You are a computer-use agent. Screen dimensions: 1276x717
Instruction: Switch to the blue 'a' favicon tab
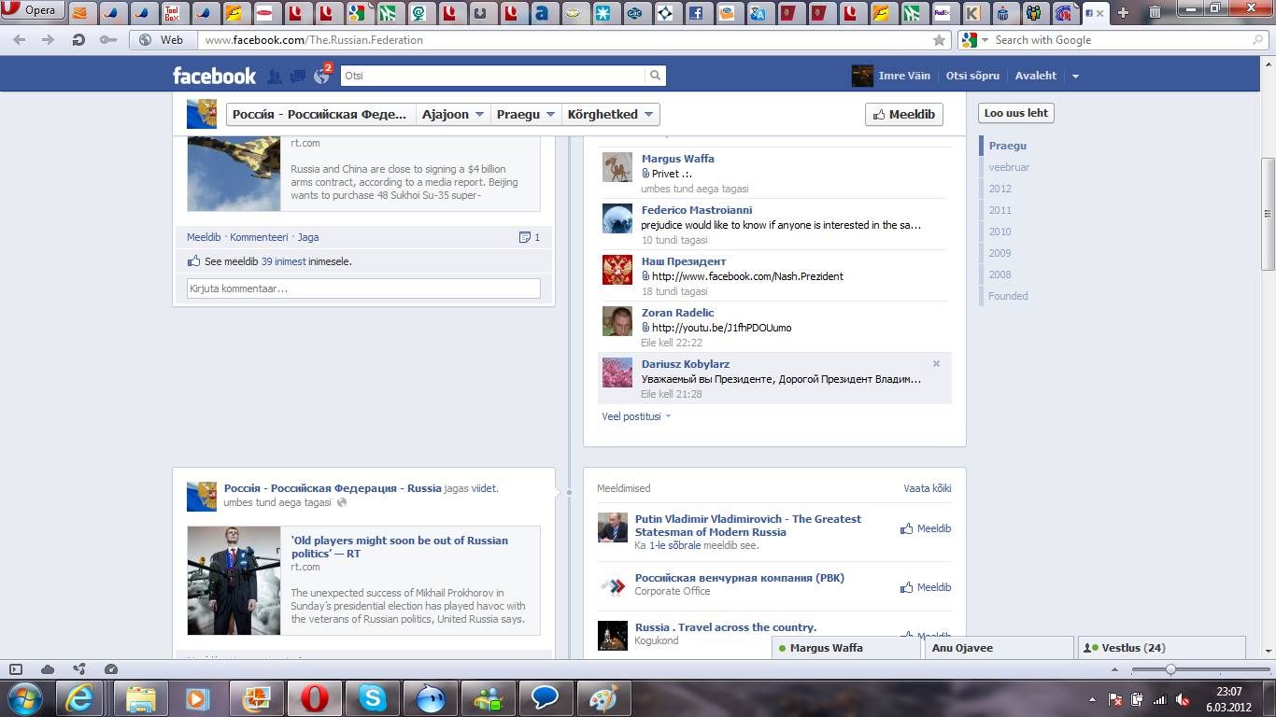[541, 13]
